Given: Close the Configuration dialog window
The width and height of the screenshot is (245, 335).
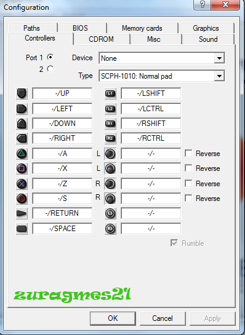Looking at the screenshot, I should tap(225, 4).
